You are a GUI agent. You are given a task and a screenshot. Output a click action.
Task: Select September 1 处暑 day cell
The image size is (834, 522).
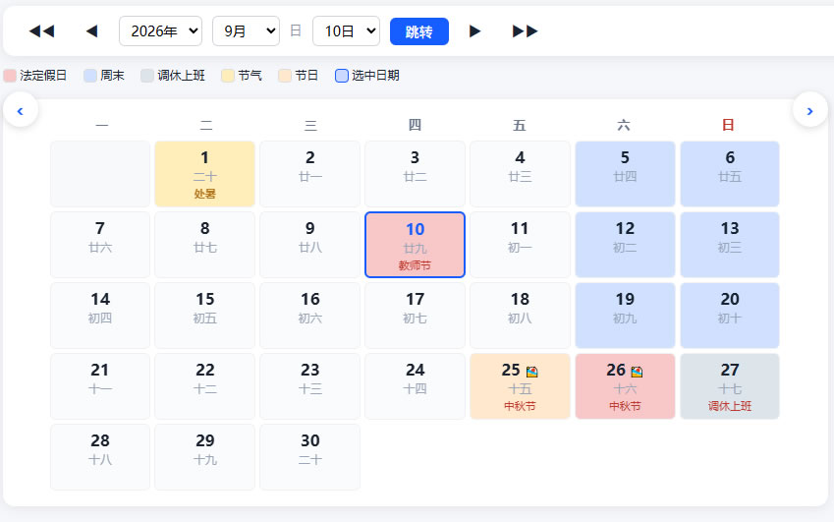(204, 174)
